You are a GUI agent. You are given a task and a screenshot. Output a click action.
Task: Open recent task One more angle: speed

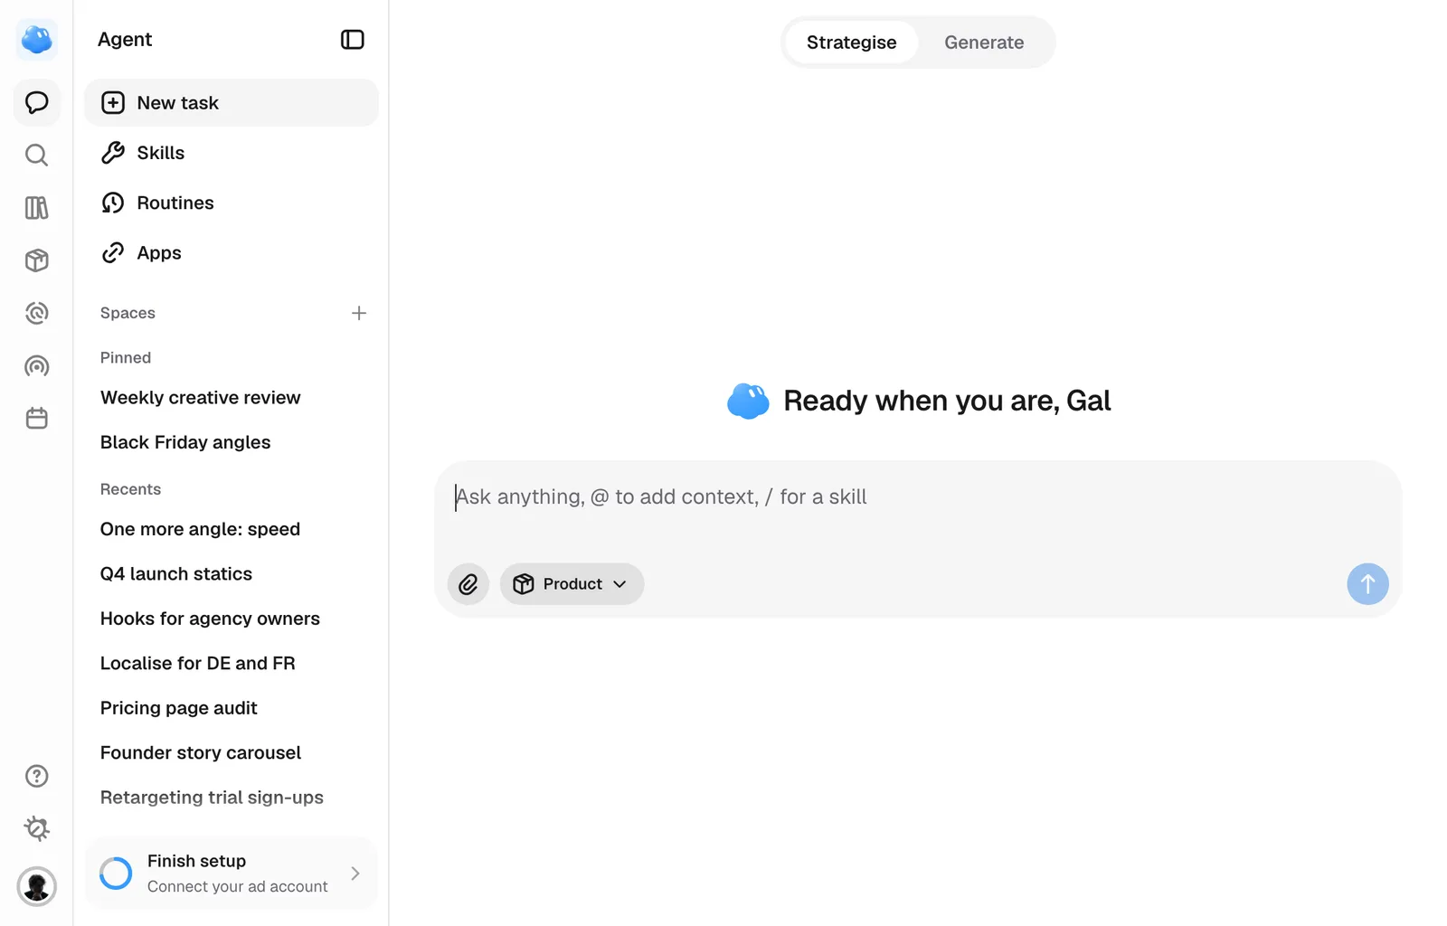click(x=232, y=529)
